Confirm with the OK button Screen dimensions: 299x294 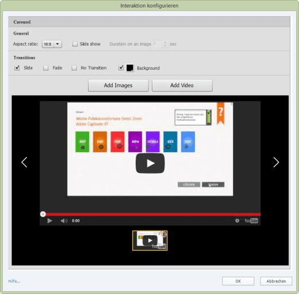(238, 281)
